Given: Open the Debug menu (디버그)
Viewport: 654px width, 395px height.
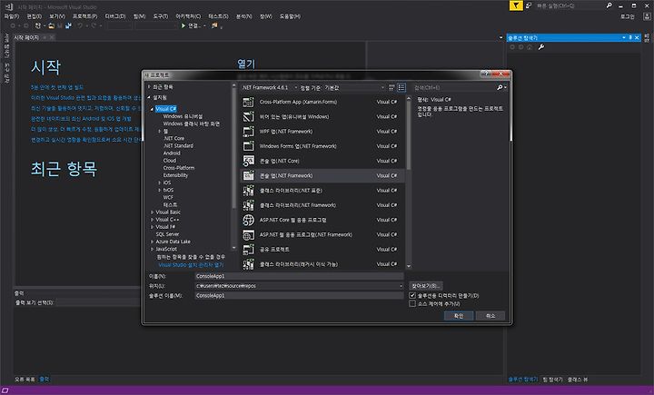Looking at the screenshot, I should (x=115, y=16).
